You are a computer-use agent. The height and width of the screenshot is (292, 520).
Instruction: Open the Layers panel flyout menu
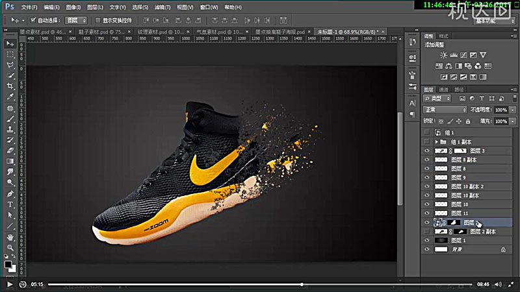pos(513,90)
